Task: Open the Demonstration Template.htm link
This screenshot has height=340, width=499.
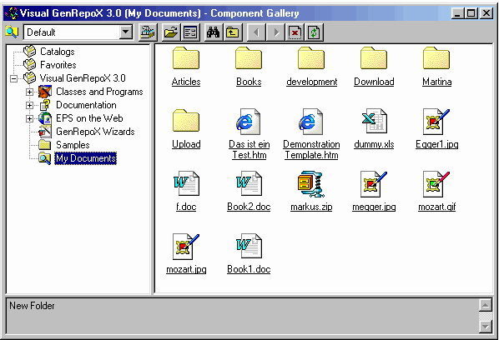Action: (x=311, y=149)
